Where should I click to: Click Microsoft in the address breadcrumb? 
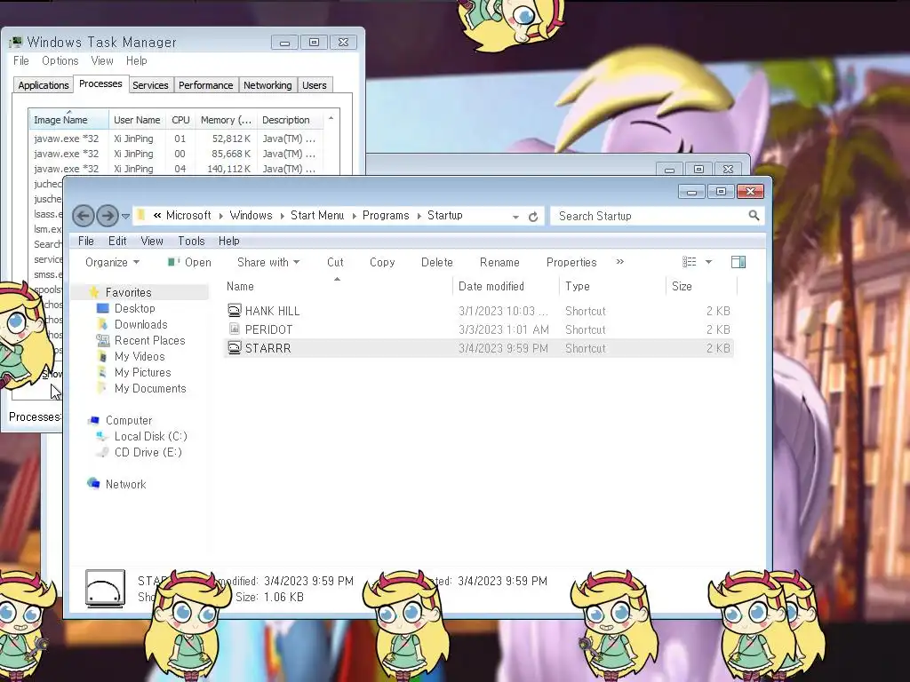point(188,215)
